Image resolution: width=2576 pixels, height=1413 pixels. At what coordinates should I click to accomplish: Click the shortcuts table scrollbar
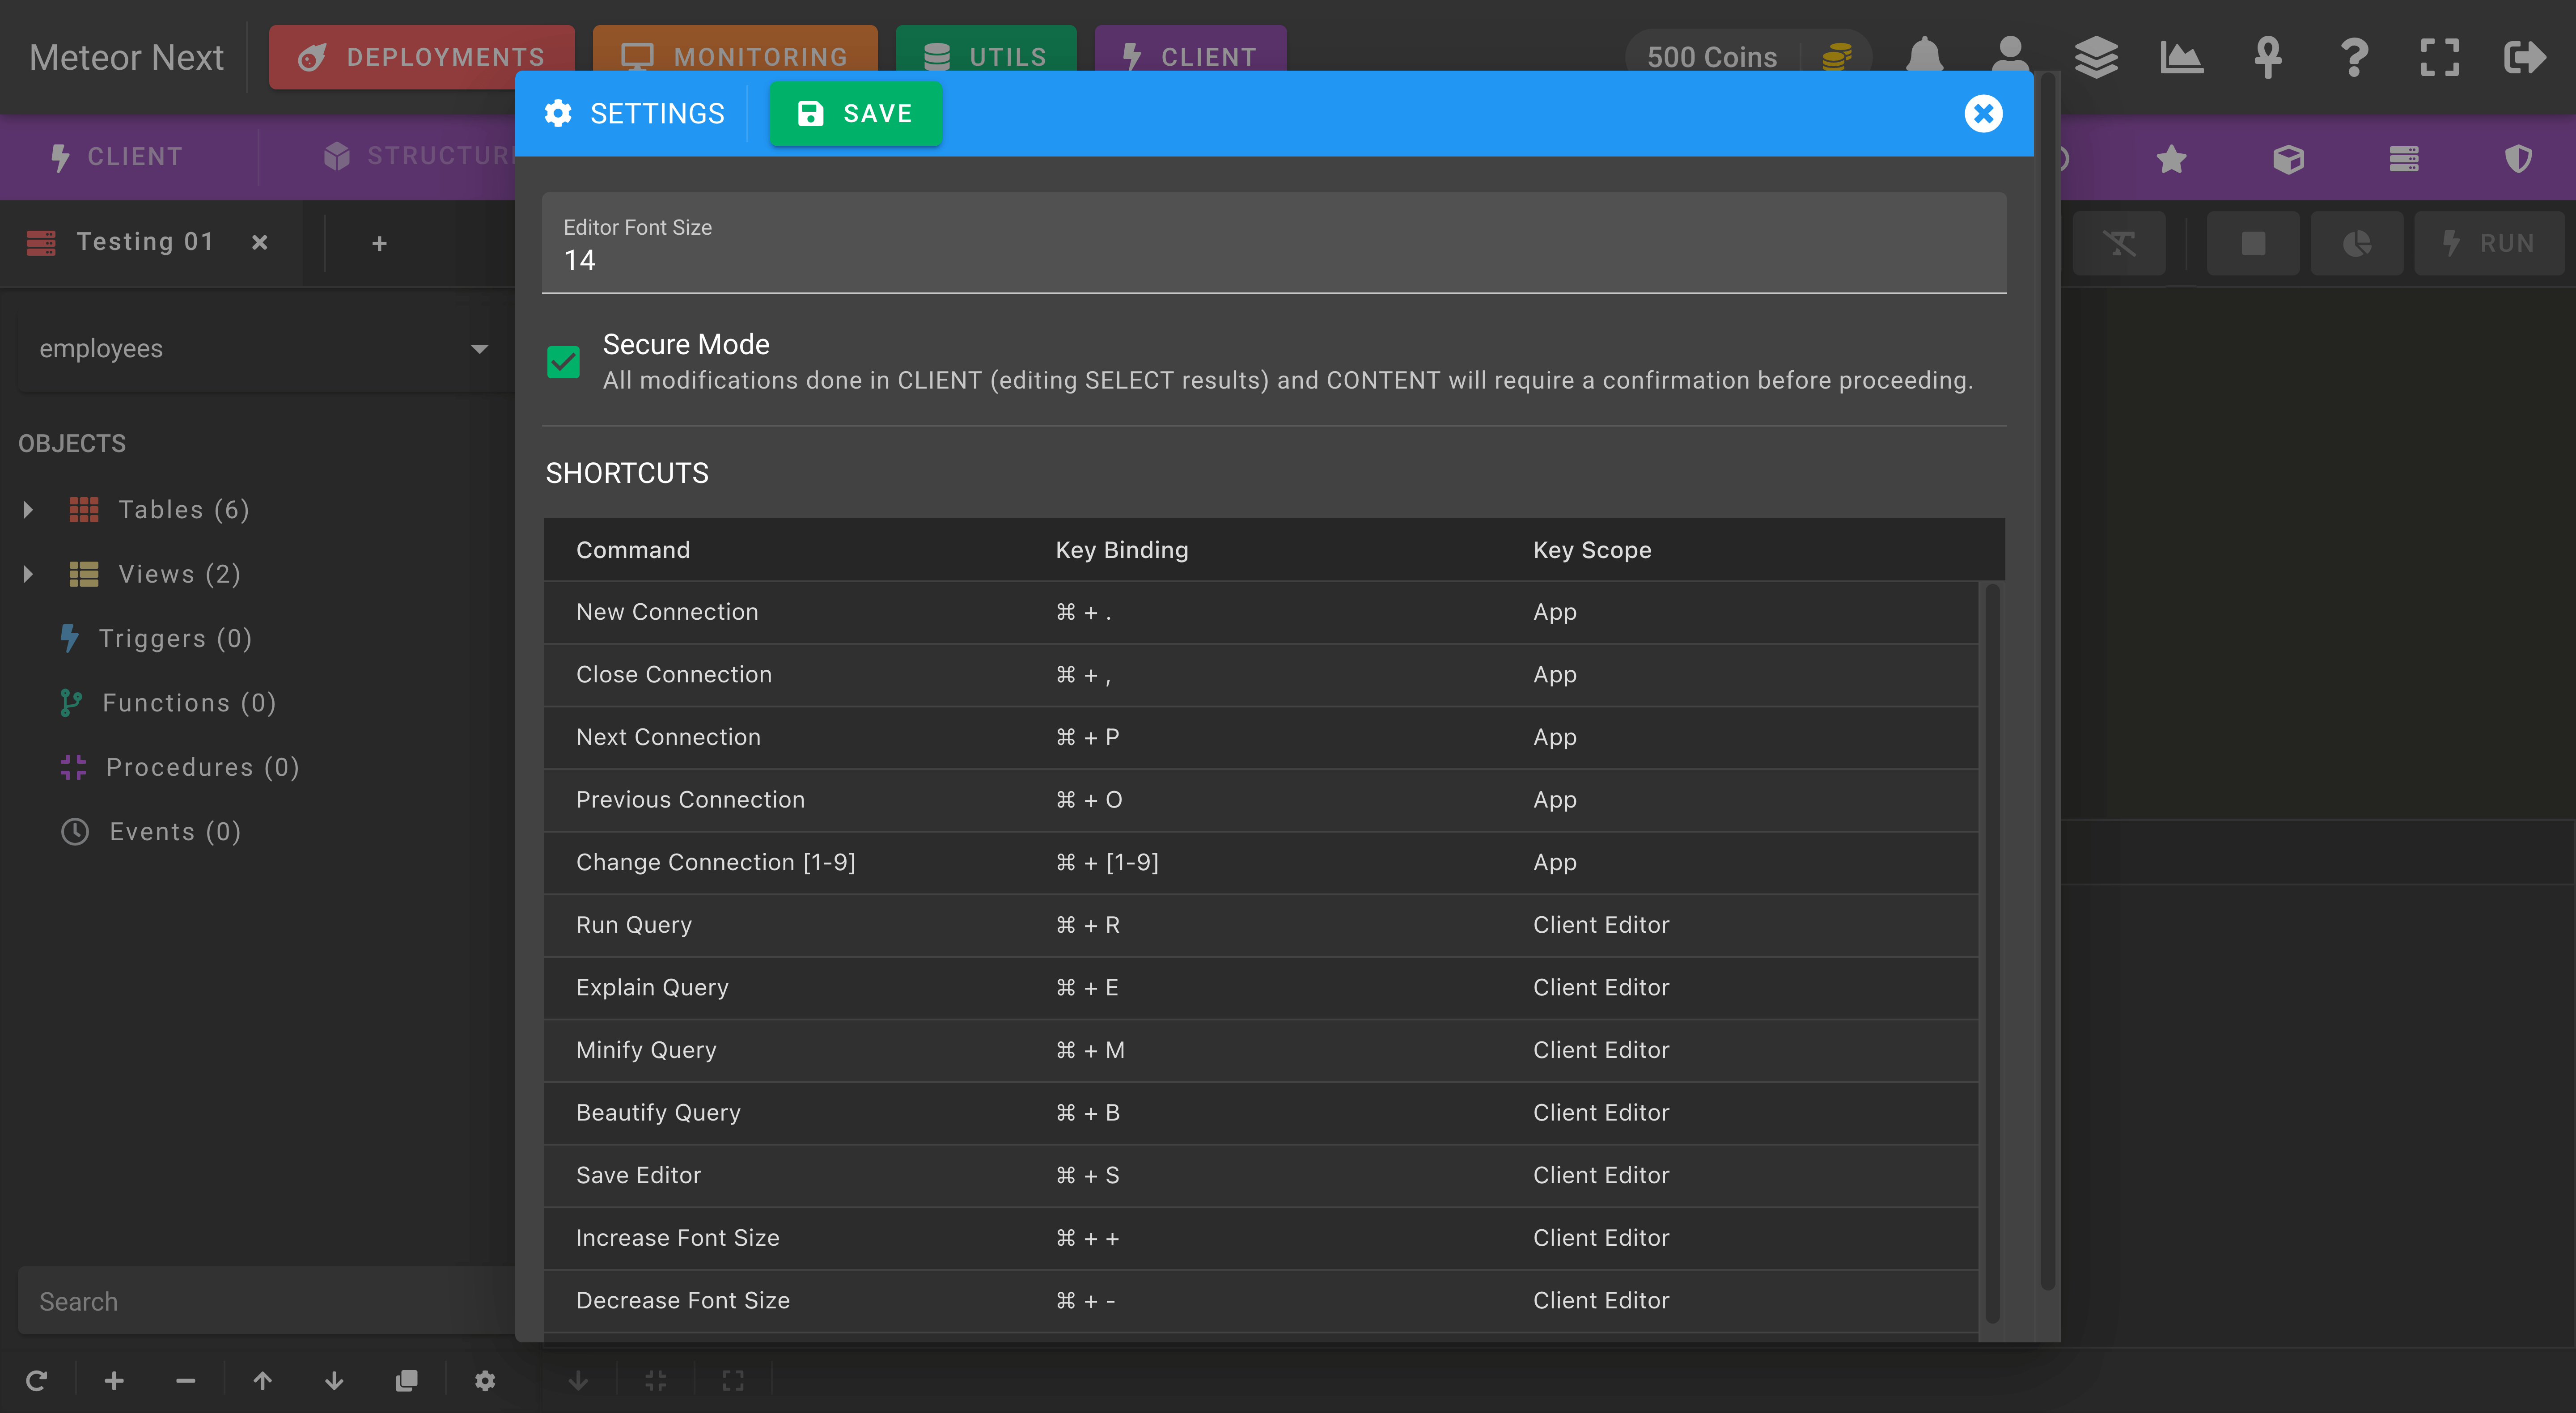coord(1992,952)
